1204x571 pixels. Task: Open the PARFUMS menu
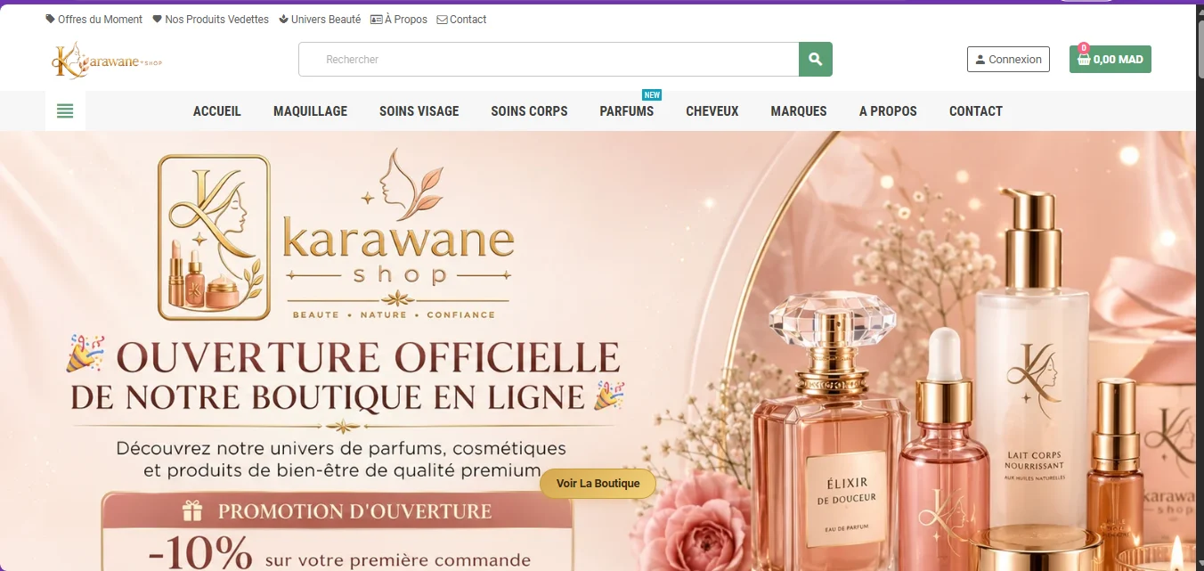pos(627,111)
